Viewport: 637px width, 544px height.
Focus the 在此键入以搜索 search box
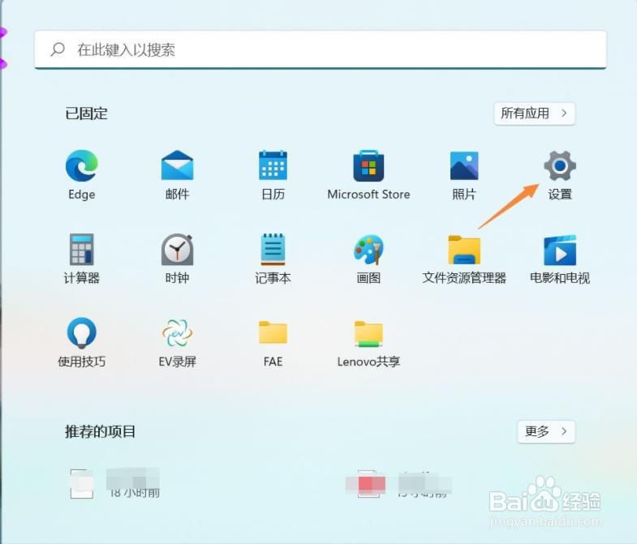(x=321, y=49)
